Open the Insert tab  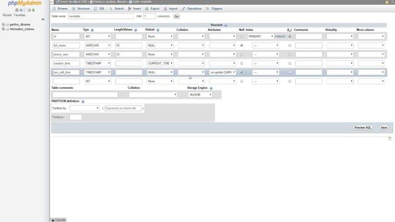coord(135,9)
